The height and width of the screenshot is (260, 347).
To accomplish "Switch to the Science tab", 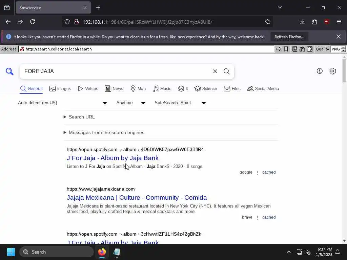I will point(205,89).
